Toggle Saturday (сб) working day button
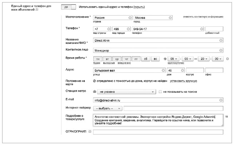 [146, 59]
